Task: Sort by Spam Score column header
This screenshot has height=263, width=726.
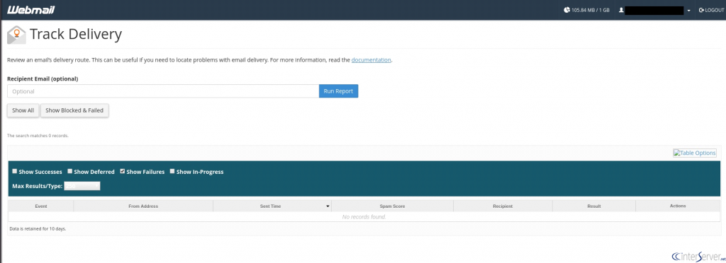Action: click(392, 206)
